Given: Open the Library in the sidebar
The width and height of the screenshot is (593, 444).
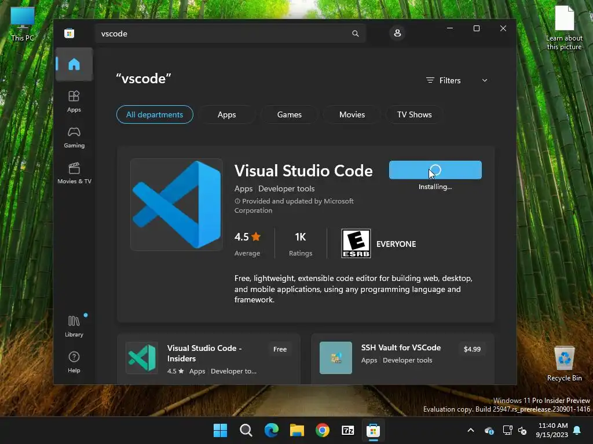Looking at the screenshot, I should (x=74, y=326).
